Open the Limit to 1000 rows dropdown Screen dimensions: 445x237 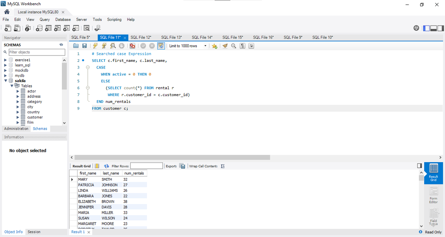(188, 46)
